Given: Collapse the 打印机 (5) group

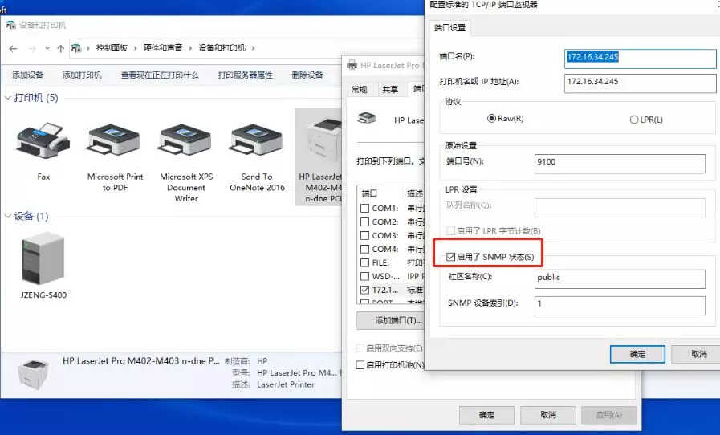Looking at the screenshot, I should pyautogui.click(x=8, y=98).
